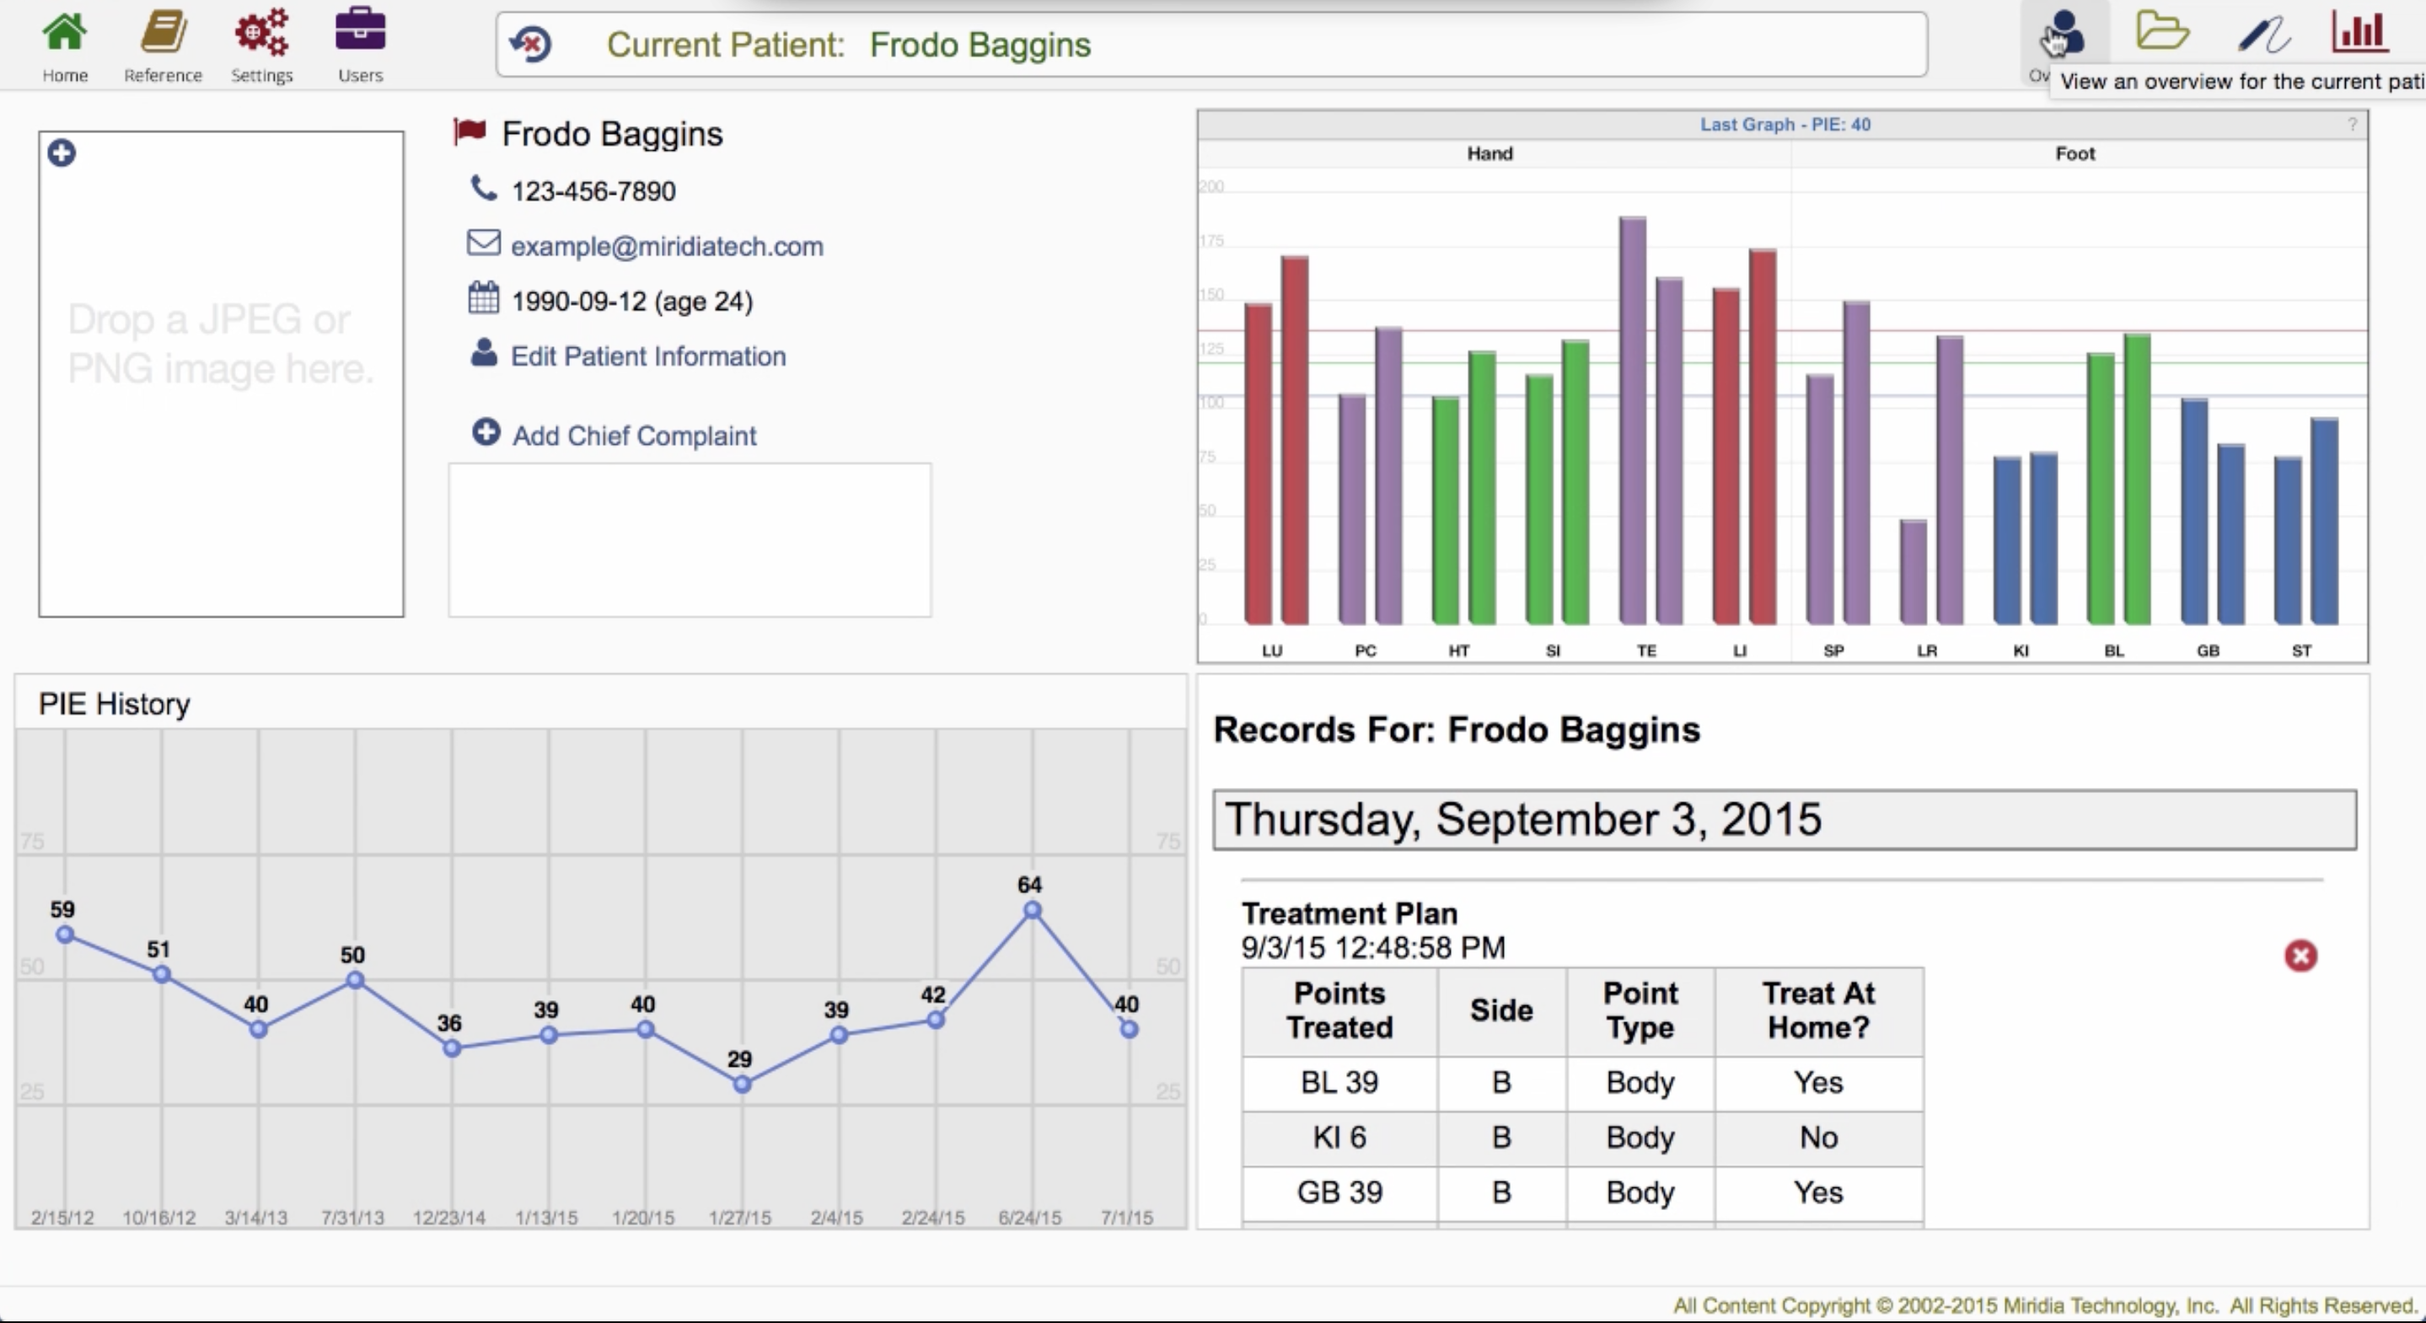Select PIE point 29 on 1/27/15
The image size is (2426, 1323).
point(742,1085)
